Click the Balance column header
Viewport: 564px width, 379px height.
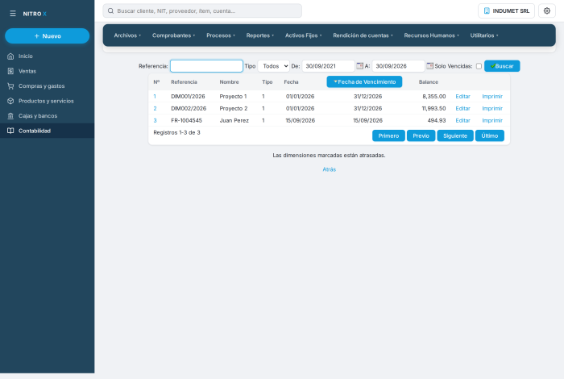pos(429,82)
